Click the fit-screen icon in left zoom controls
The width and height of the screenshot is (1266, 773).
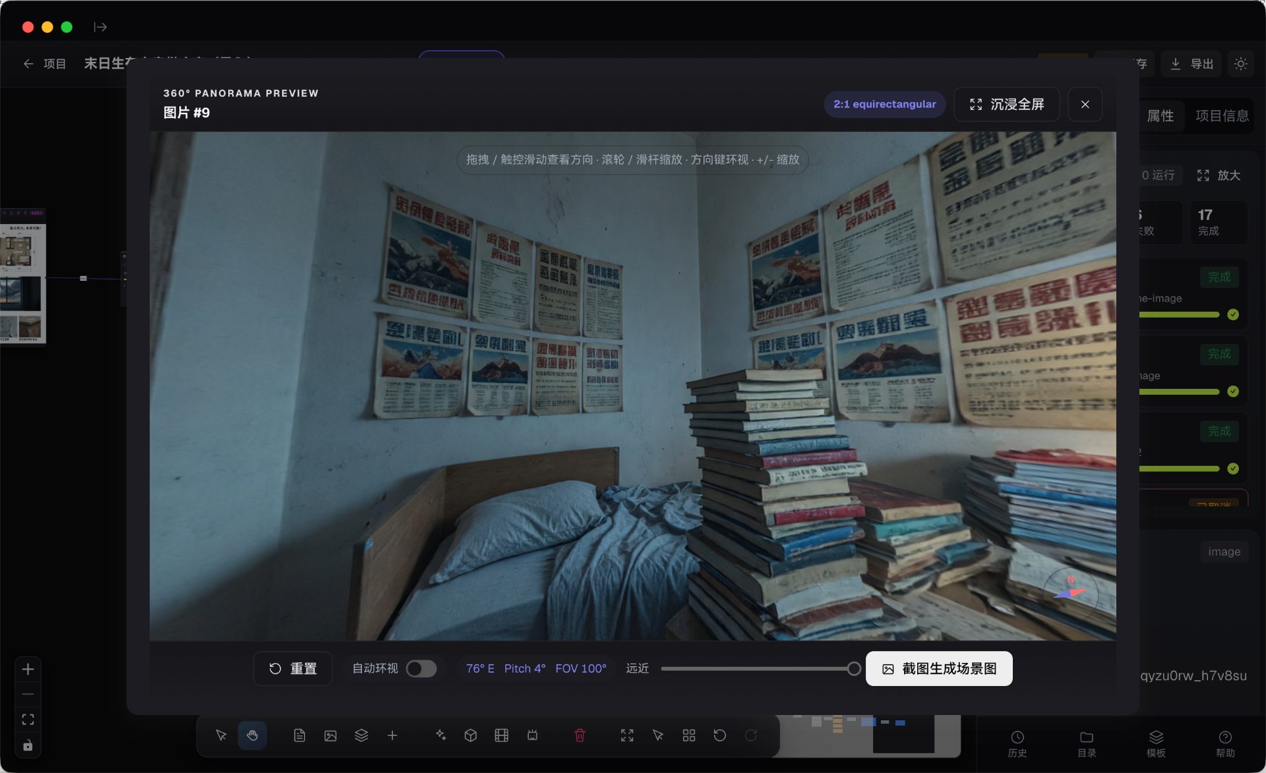click(28, 720)
